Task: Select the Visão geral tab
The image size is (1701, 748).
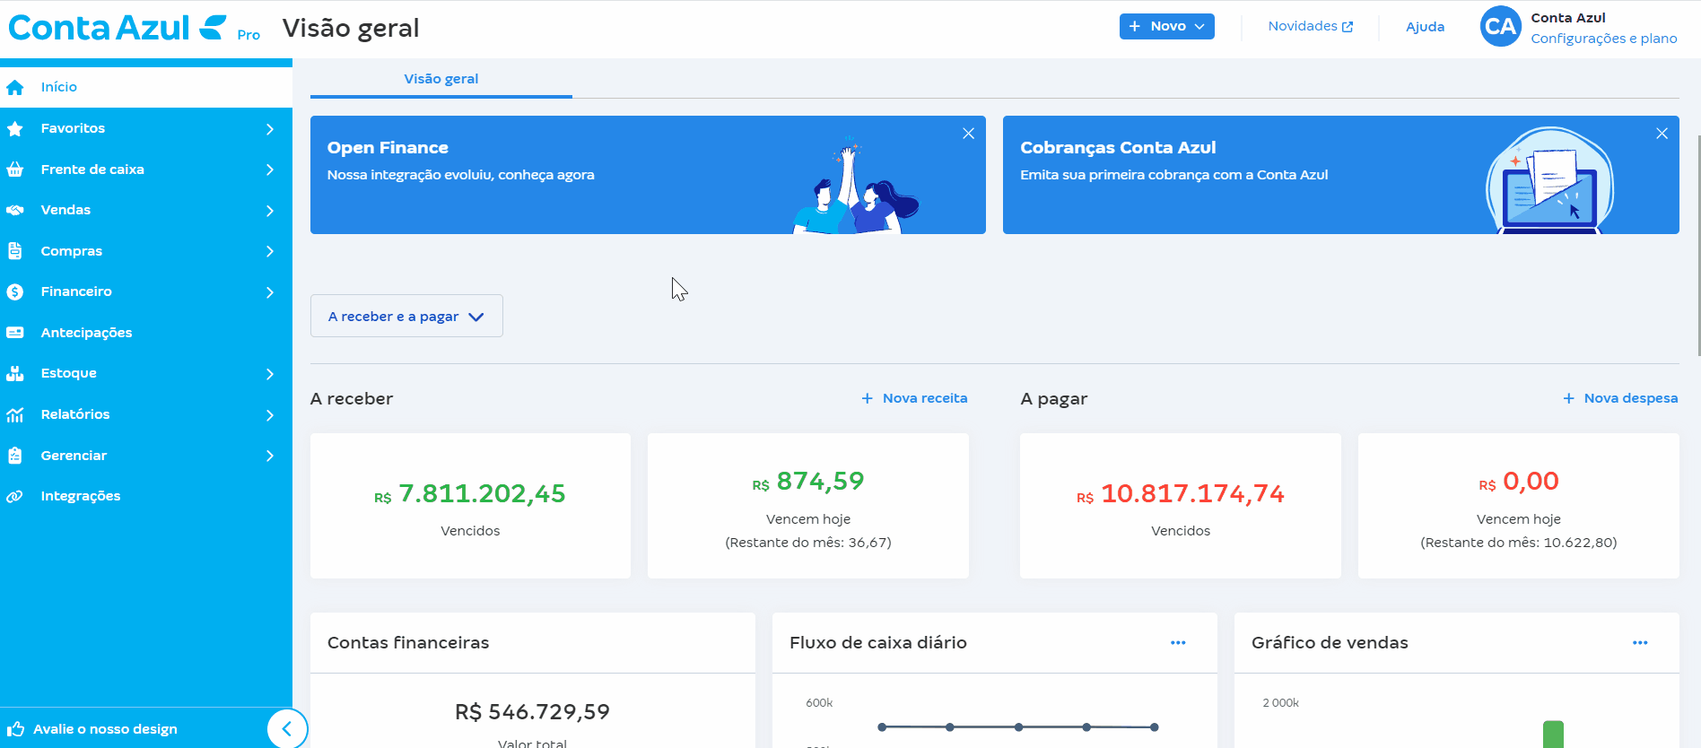Action: tap(441, 79)
